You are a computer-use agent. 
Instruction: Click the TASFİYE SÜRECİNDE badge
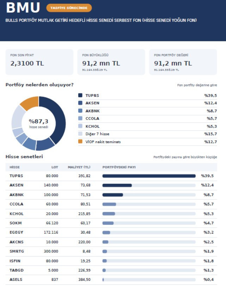(x=69, y=8)
